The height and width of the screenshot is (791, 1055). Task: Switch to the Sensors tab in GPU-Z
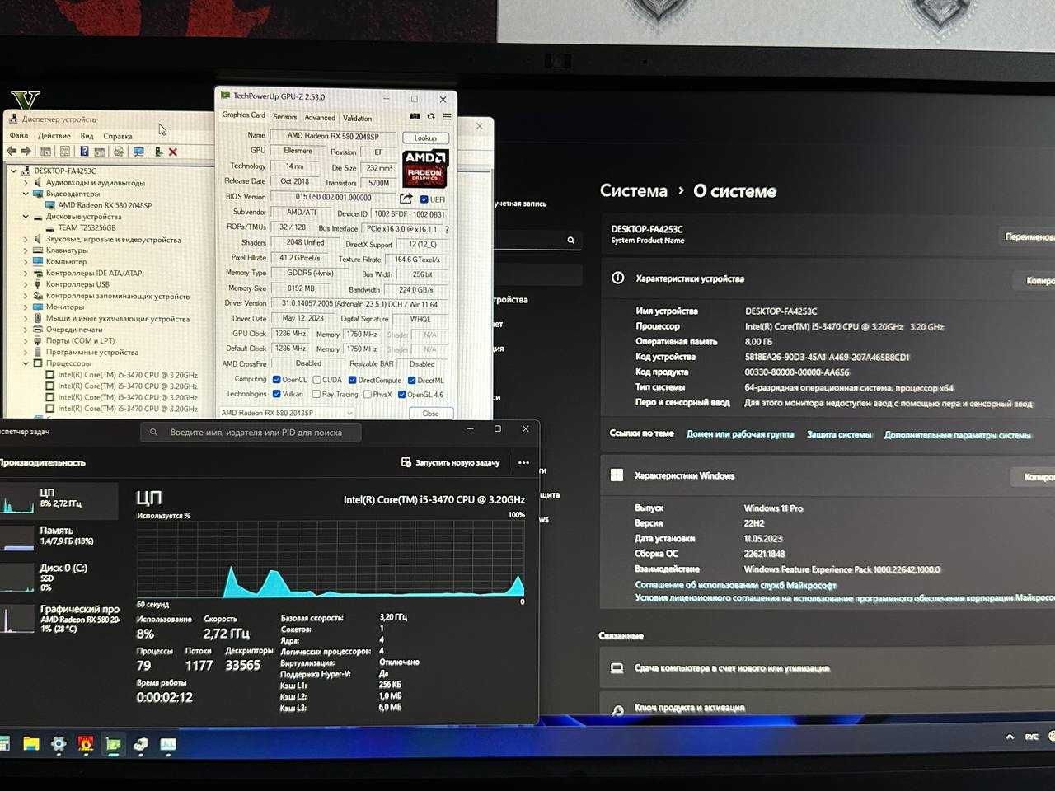pyautogui.click(x=285, y=117)
